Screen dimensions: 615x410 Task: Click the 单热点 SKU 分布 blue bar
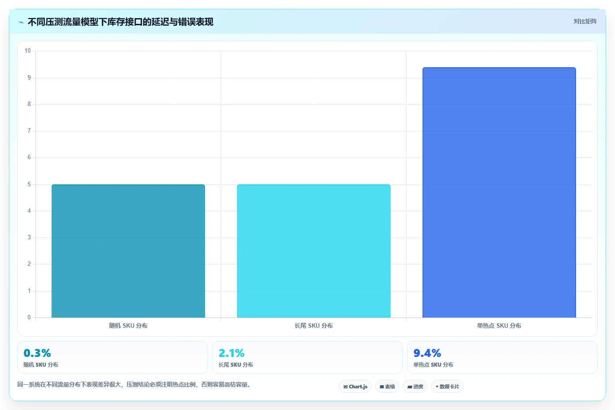[499, 192]
